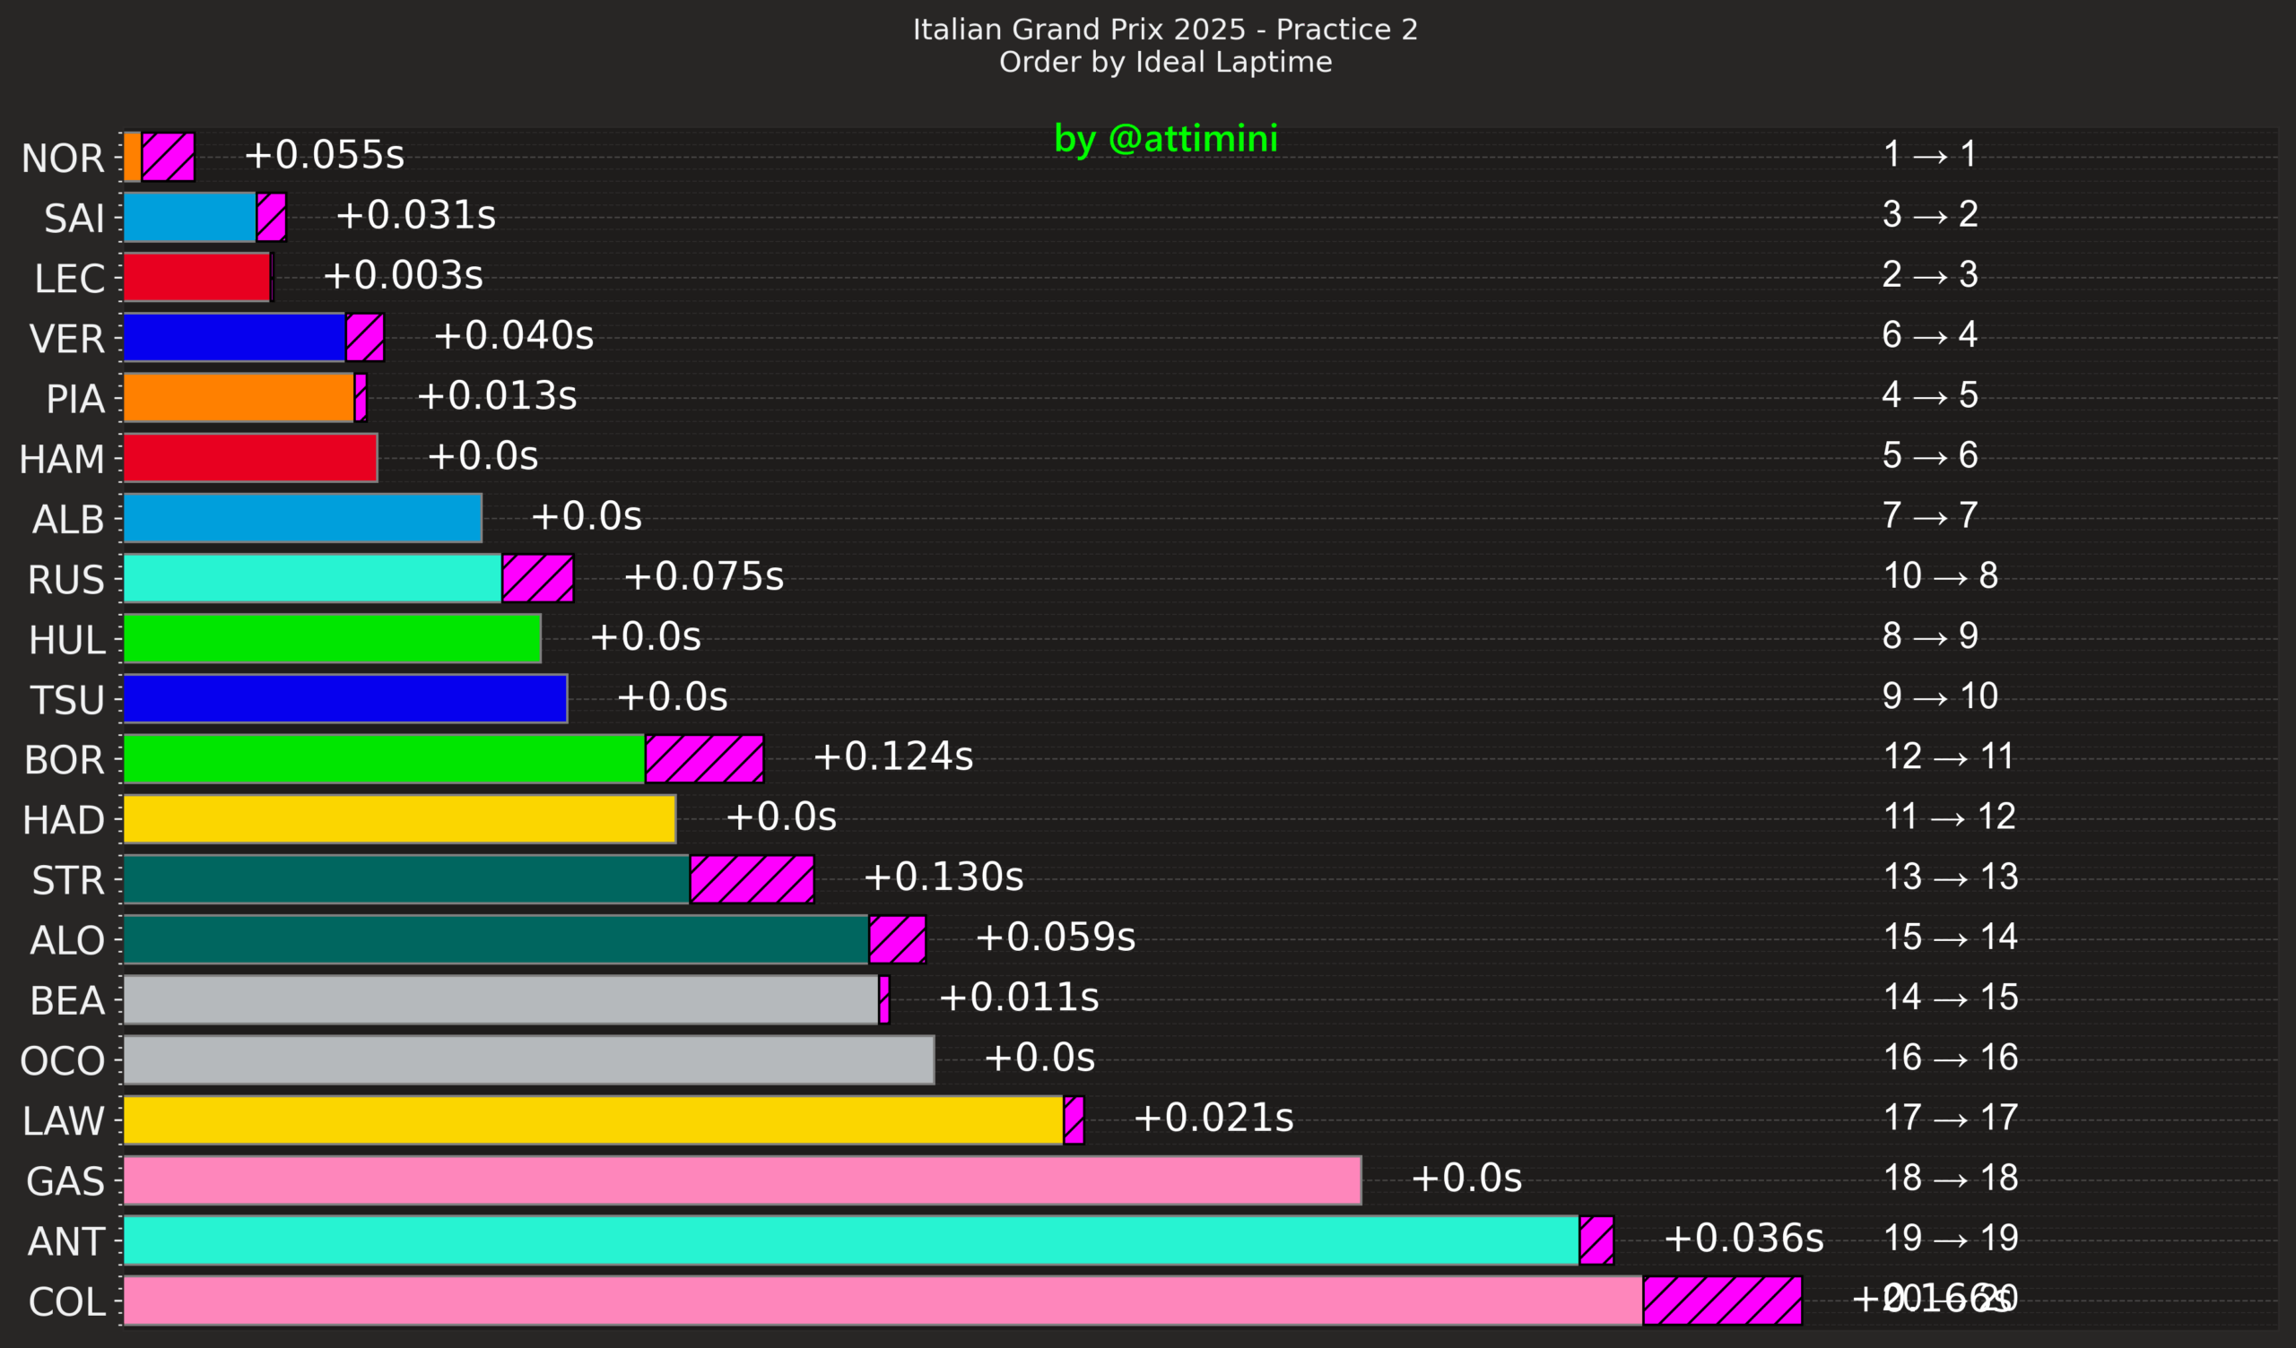Click the '+0.059s' label next to ALO
This screenshot has height=1348, width=2296.
1055,938
